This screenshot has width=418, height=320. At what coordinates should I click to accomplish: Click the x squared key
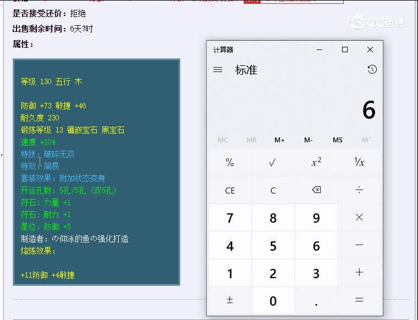[316, 162]
